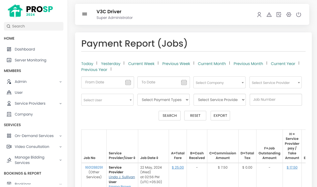Screen dimensions: 317x187
Task: Click the power logout icon
Action: click(299, 15)
